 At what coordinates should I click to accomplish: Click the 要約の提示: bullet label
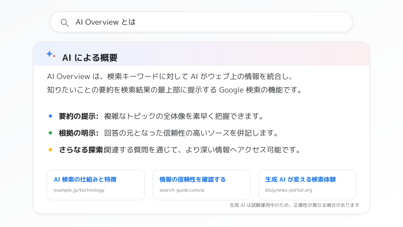[79, 116]
